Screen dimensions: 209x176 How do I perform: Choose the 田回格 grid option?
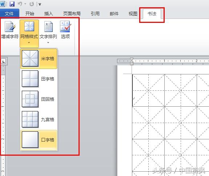[x=39, y=99]
